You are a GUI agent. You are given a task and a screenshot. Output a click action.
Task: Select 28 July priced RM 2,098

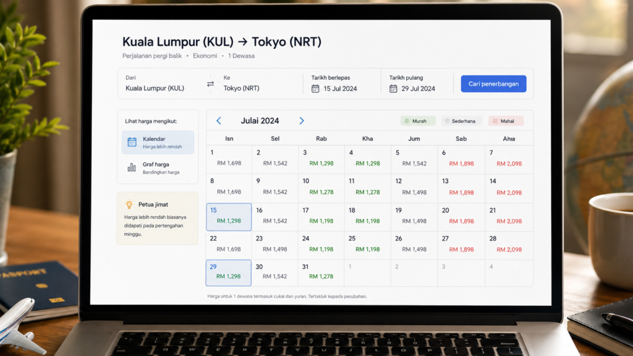click(x=509, y=245)
